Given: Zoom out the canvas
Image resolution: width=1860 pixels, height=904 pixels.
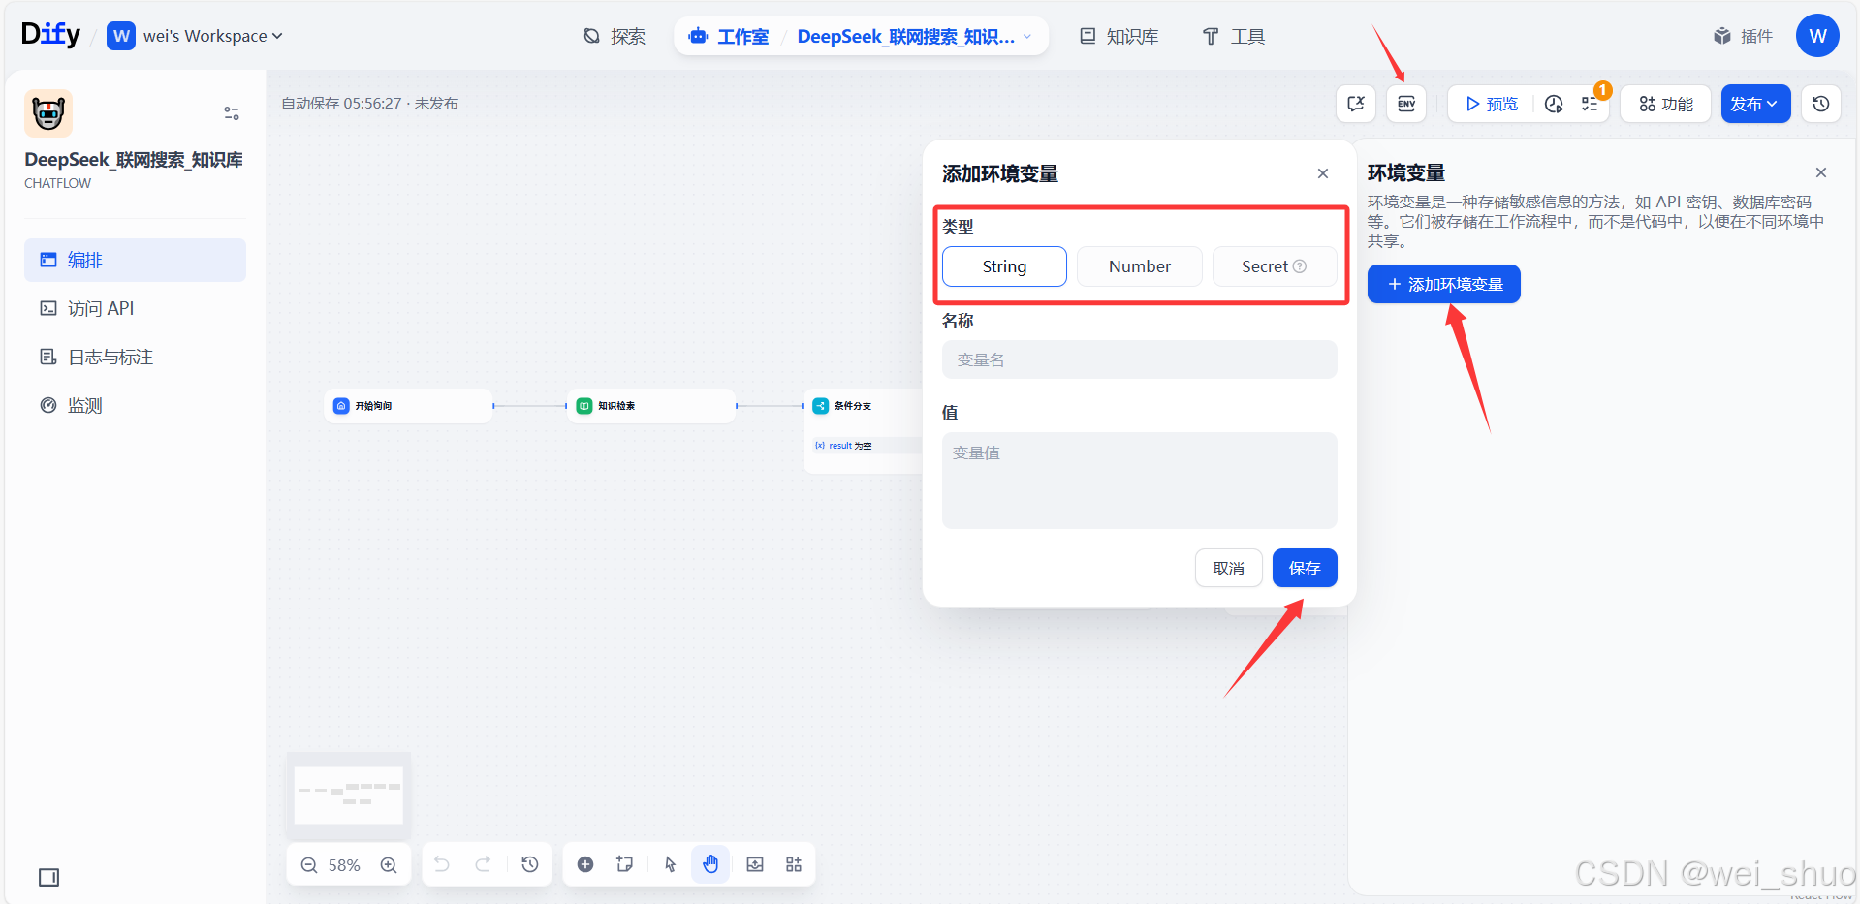Looking at the screenshot, I should (309, 865).
